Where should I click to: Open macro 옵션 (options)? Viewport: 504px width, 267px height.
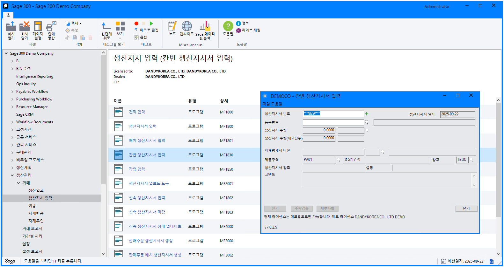point(141,37)
